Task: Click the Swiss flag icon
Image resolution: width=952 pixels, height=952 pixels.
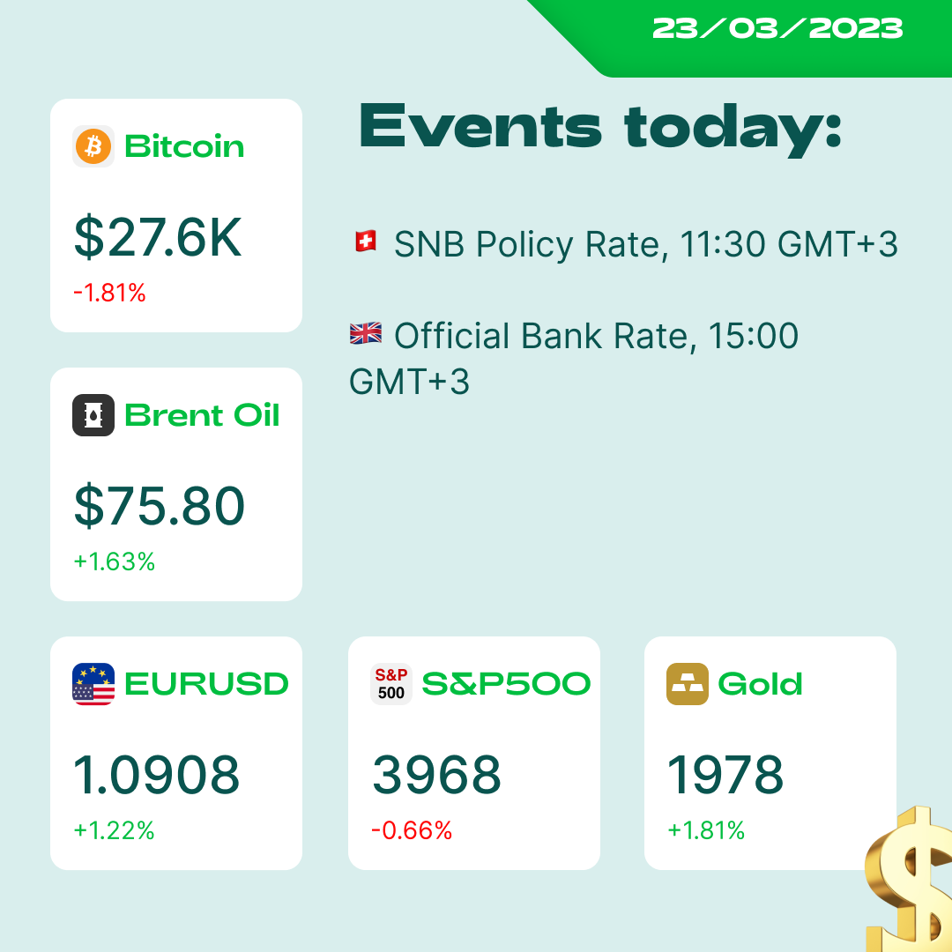Action: [x=364, y=241]
